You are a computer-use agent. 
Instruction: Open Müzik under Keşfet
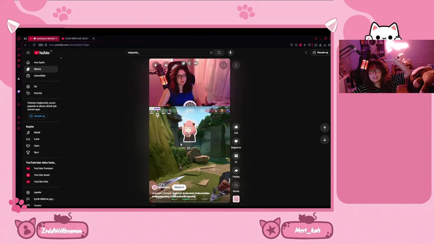(x=42, y=133)
